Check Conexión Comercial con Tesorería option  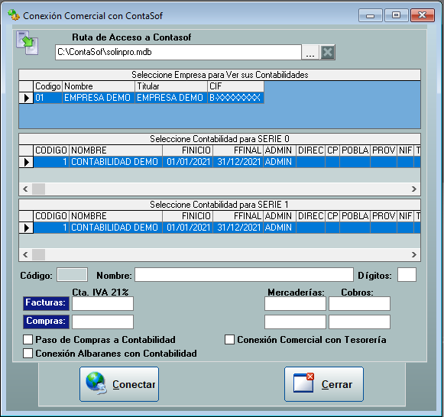click(x=229, y=339)
